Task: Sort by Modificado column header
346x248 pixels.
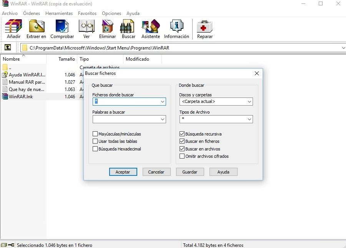Action: (x=142, y=59)
